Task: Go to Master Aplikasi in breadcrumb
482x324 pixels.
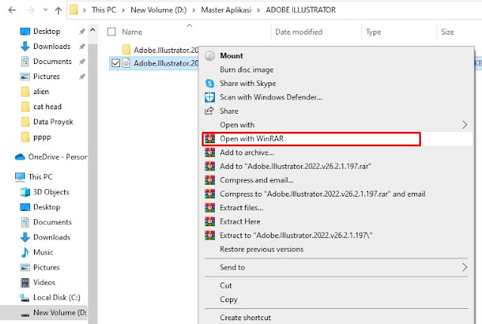Action: pos(226,10)
